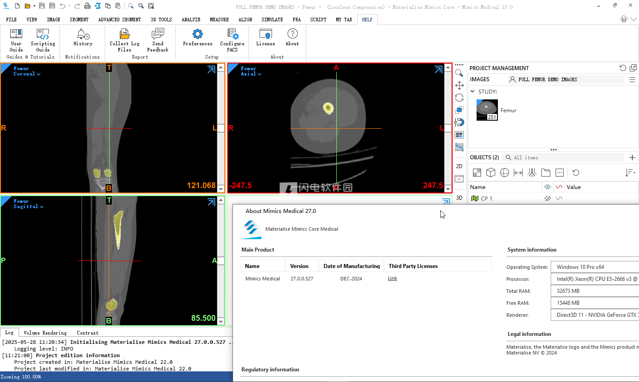Viewport: 639px width, 382px height.
Task: Create a new project from quick access toolbar
Action: point(17,6)
